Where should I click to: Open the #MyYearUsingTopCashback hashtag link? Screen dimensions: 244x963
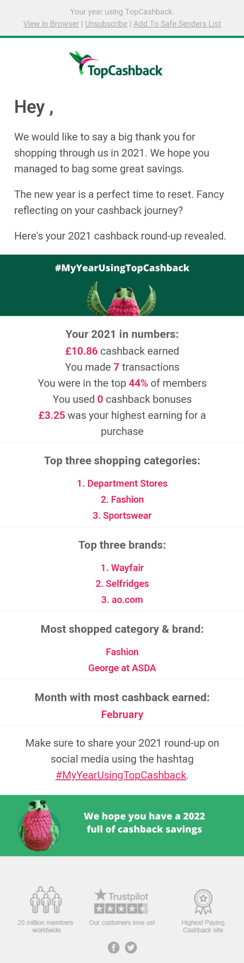121,775
